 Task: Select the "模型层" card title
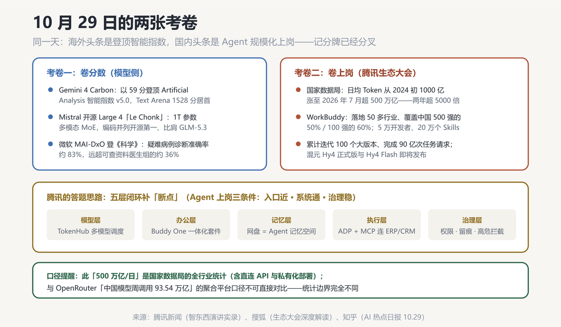tap(91, 220)
